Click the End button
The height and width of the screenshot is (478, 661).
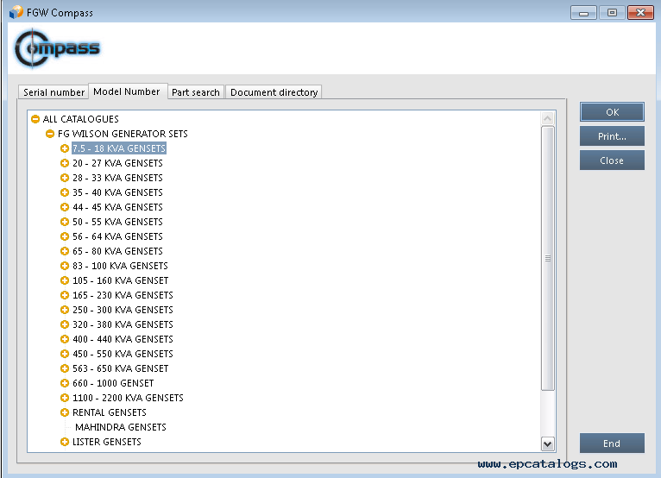tap(612, 443)
